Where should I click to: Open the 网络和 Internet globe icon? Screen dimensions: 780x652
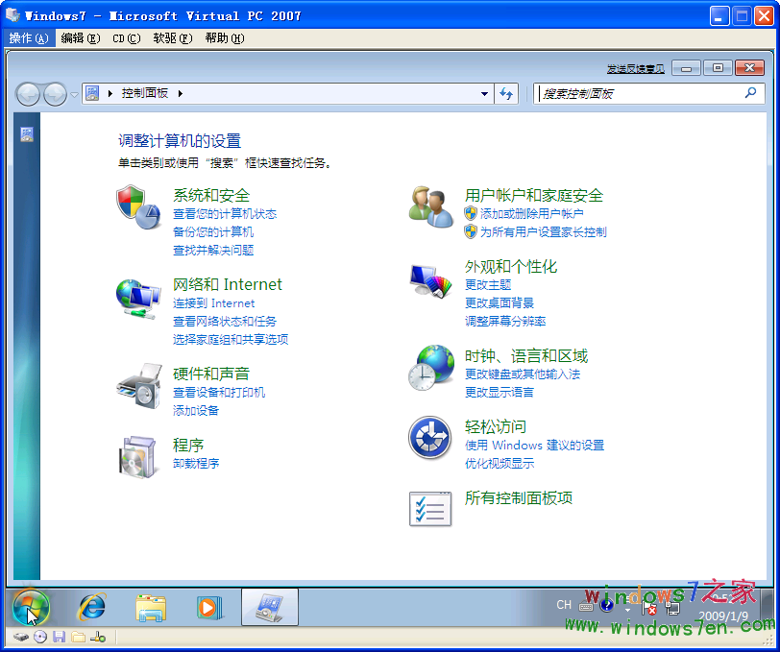coord(138,297)
